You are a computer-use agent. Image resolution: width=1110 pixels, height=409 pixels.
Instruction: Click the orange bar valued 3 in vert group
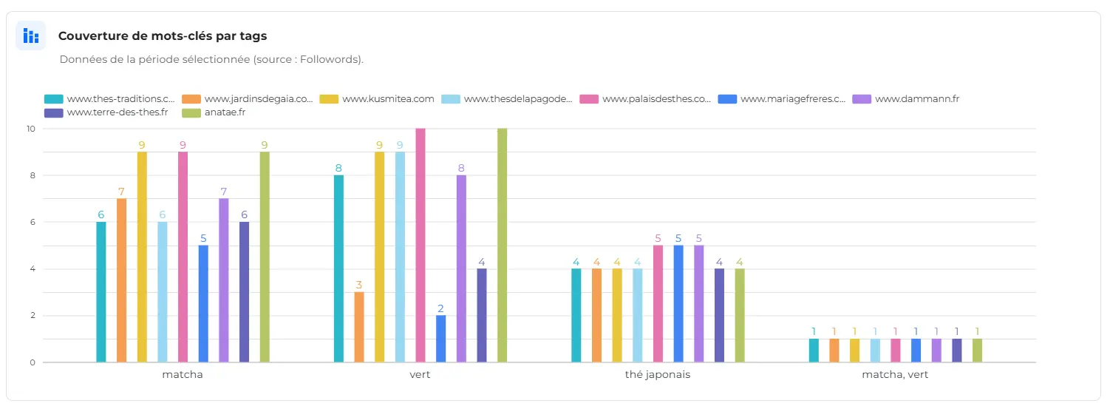point(359,327)
